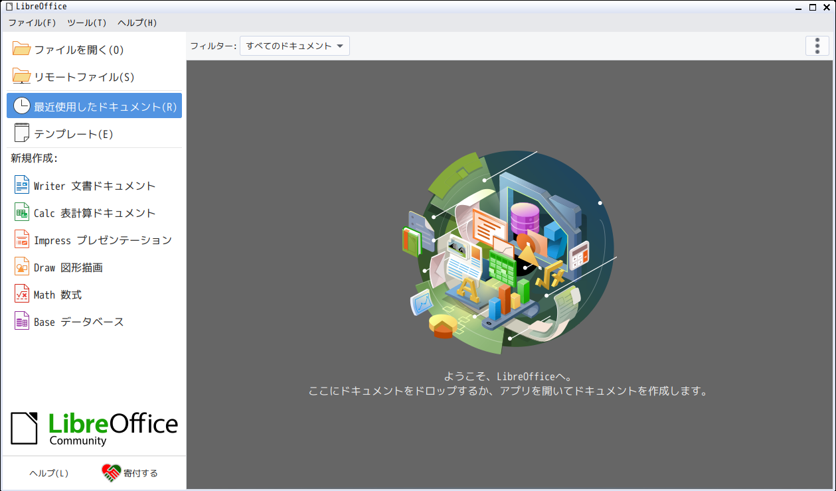Click the LibreOffice Community logo
This screenshot has width=836, height=491.
pos(94,428)
